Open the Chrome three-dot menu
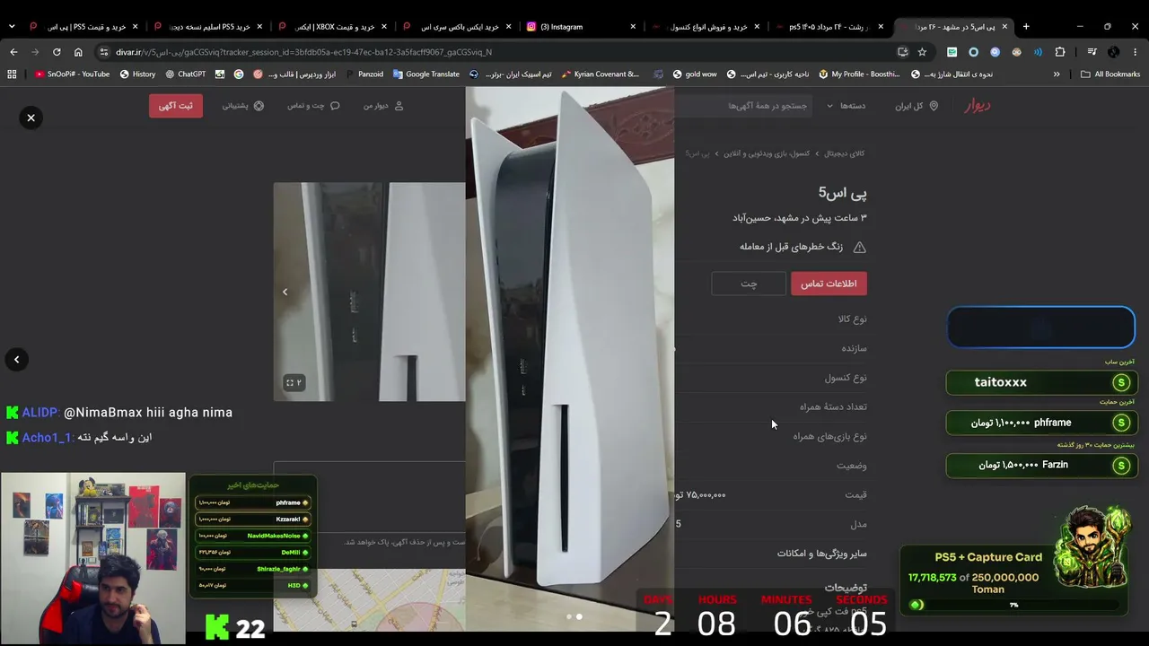The width and height of the screenshot is (1149, 646). click(x=1136, y=52)
